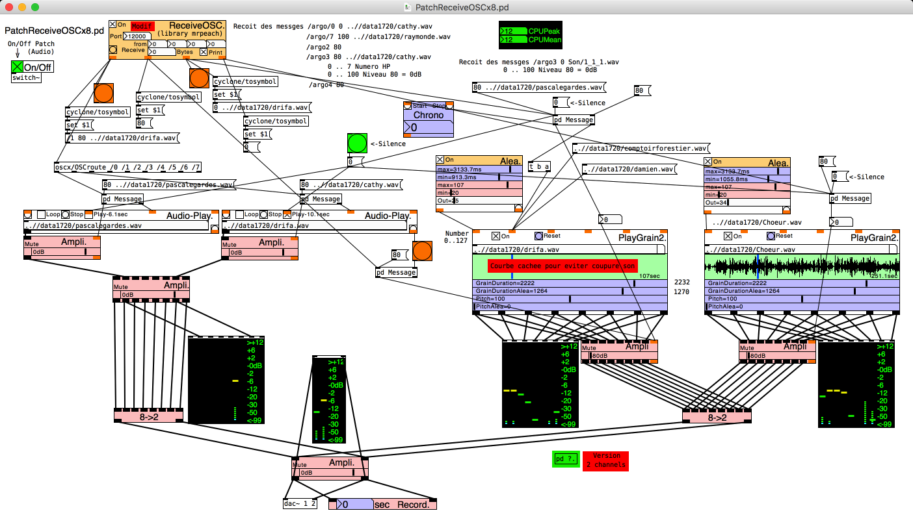
Task: Click the left 8->2 mixer object
Action: 148,416
